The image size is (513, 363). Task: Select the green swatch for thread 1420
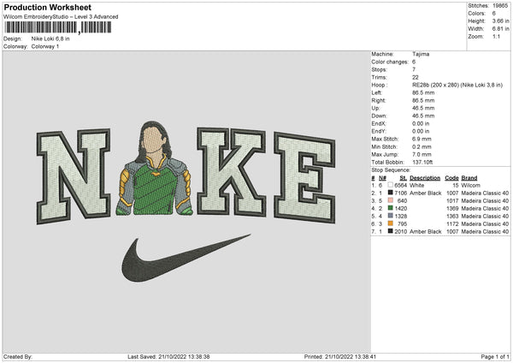tap(392, 209)
